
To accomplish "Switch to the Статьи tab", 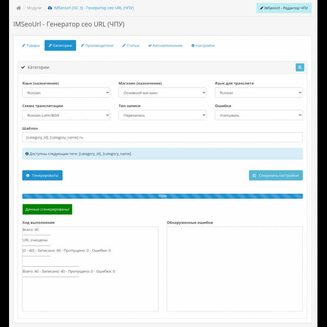I will (131, 45).
